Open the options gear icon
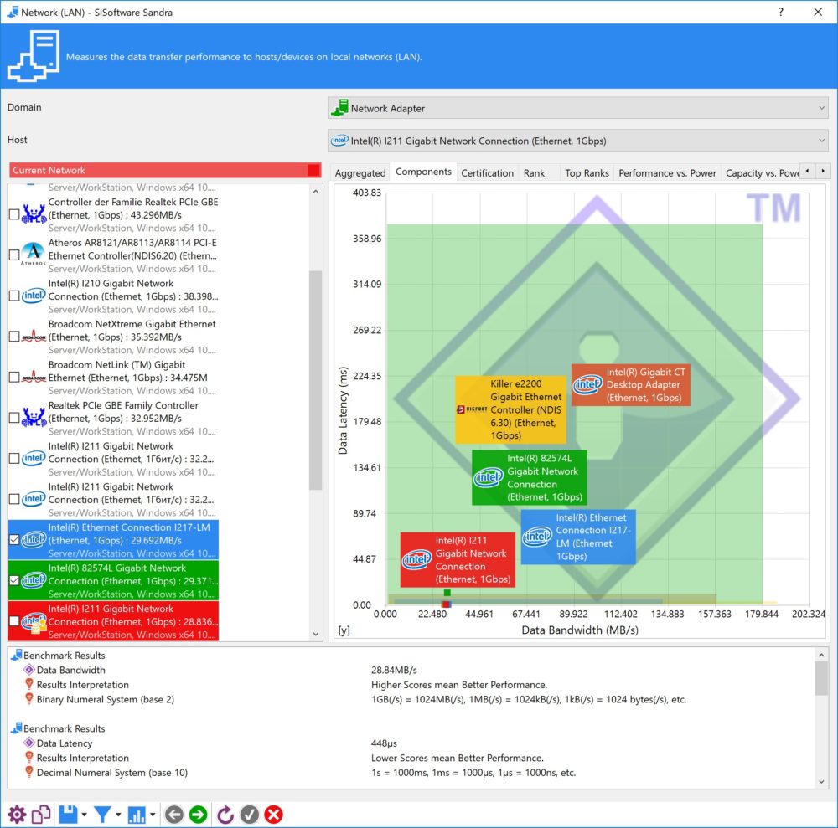This screenshot has height=828, width=838. coord(17,815)
